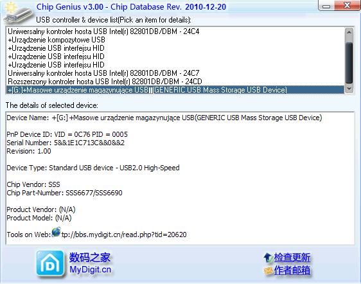
Task: Open the bbs.mydigit.cn tools web link
Action: click(x=124, y=235)
